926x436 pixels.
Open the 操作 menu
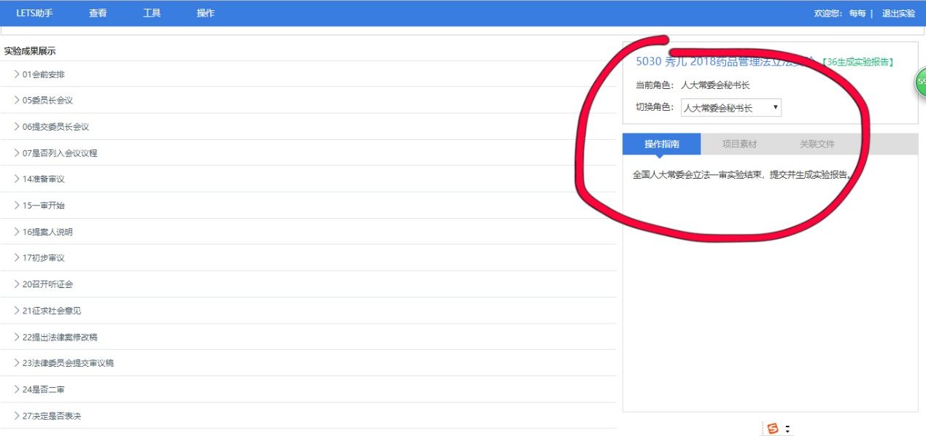pyautogui.click(x=206, y=13)
